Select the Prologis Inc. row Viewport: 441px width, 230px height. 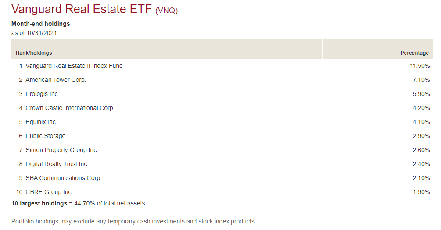[222, 94]
